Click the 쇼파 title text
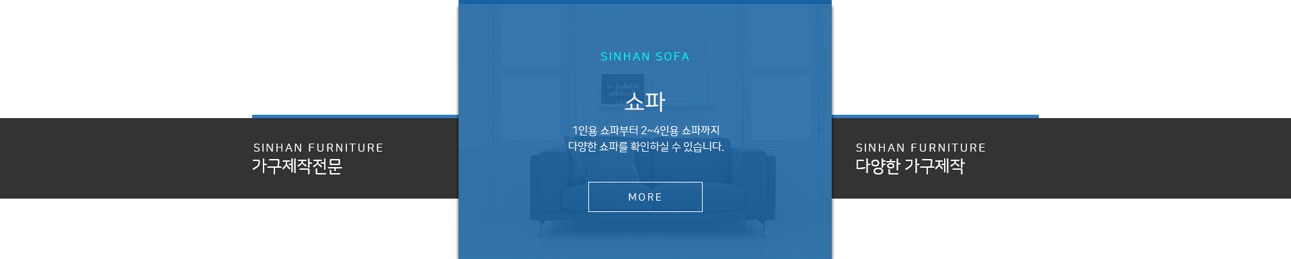 (x=645, y=101)
